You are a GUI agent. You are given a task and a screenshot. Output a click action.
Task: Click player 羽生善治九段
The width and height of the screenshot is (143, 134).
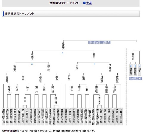point(74,116)
